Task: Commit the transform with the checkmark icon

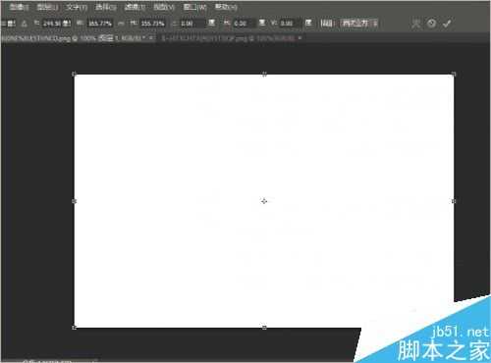Action: coord(447,24)
